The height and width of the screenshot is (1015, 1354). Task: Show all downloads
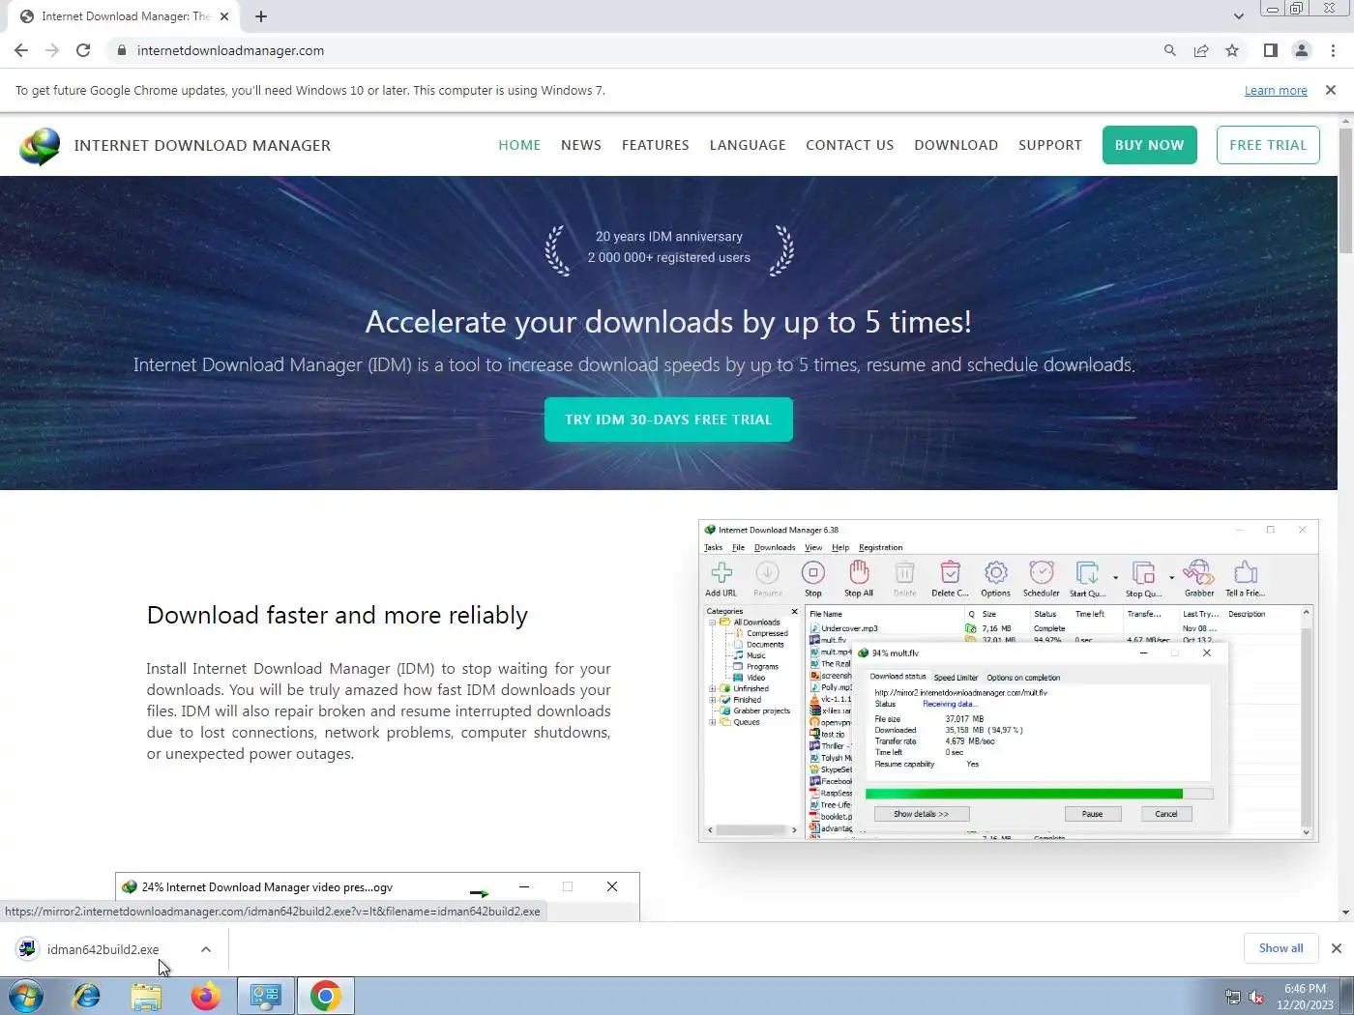click(1280, 948)
